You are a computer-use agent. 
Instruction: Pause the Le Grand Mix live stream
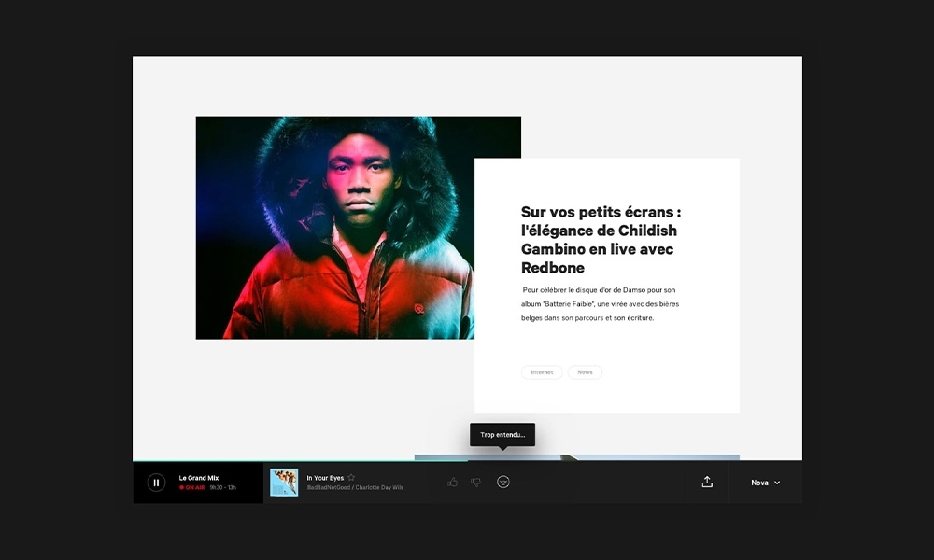tap(156, 483)
